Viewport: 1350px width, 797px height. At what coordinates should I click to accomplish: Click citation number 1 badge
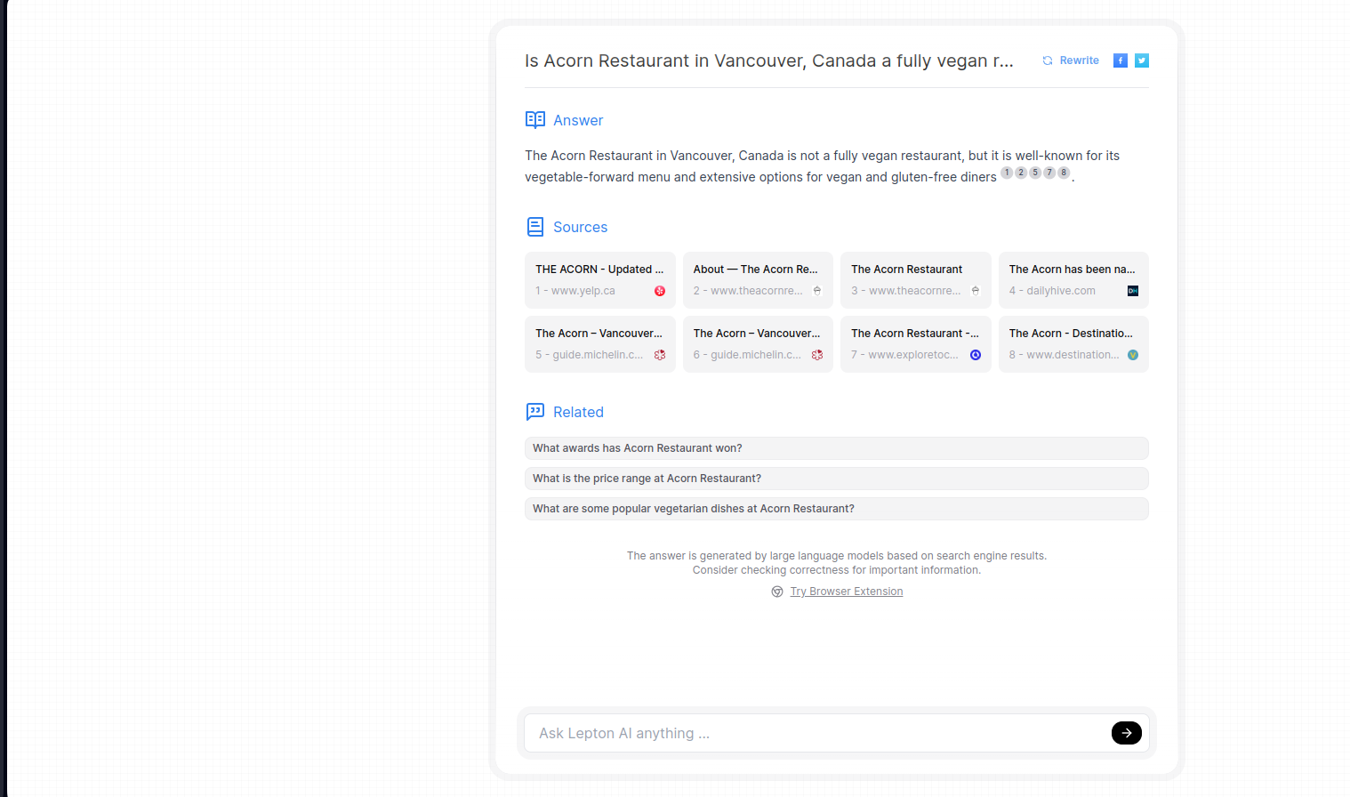point(1007,173)
